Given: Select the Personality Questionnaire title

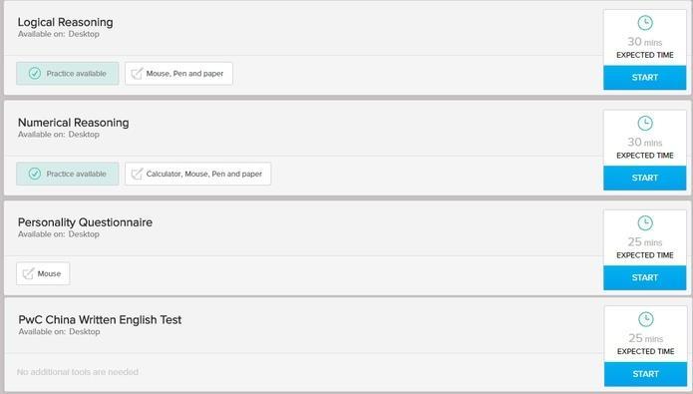Looking at the screenshot, I should click(85, 222).
